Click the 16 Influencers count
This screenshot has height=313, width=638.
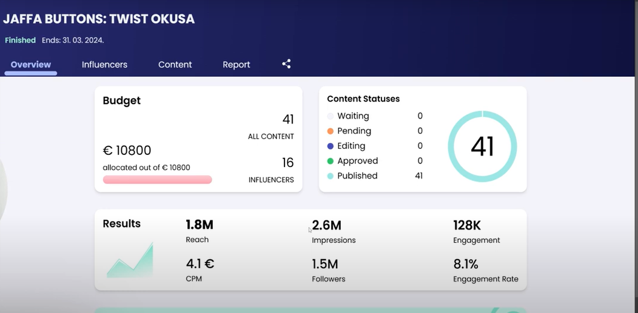pyautogui.click(x=287, y=163)
